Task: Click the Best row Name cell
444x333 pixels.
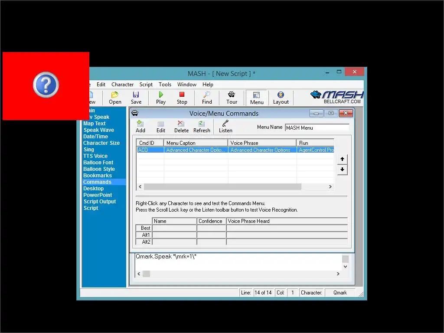Action: (x=174, y=228)
